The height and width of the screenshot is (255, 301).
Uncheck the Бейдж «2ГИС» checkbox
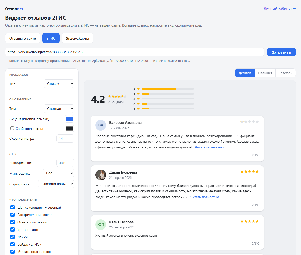[12, 244]
